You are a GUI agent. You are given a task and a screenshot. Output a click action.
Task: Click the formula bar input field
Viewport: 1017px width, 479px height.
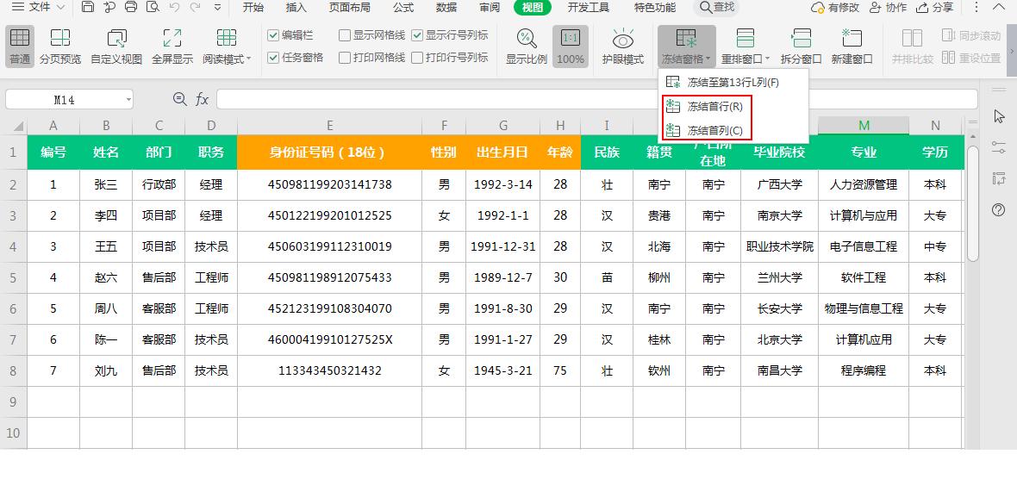[x=595, y=99]
